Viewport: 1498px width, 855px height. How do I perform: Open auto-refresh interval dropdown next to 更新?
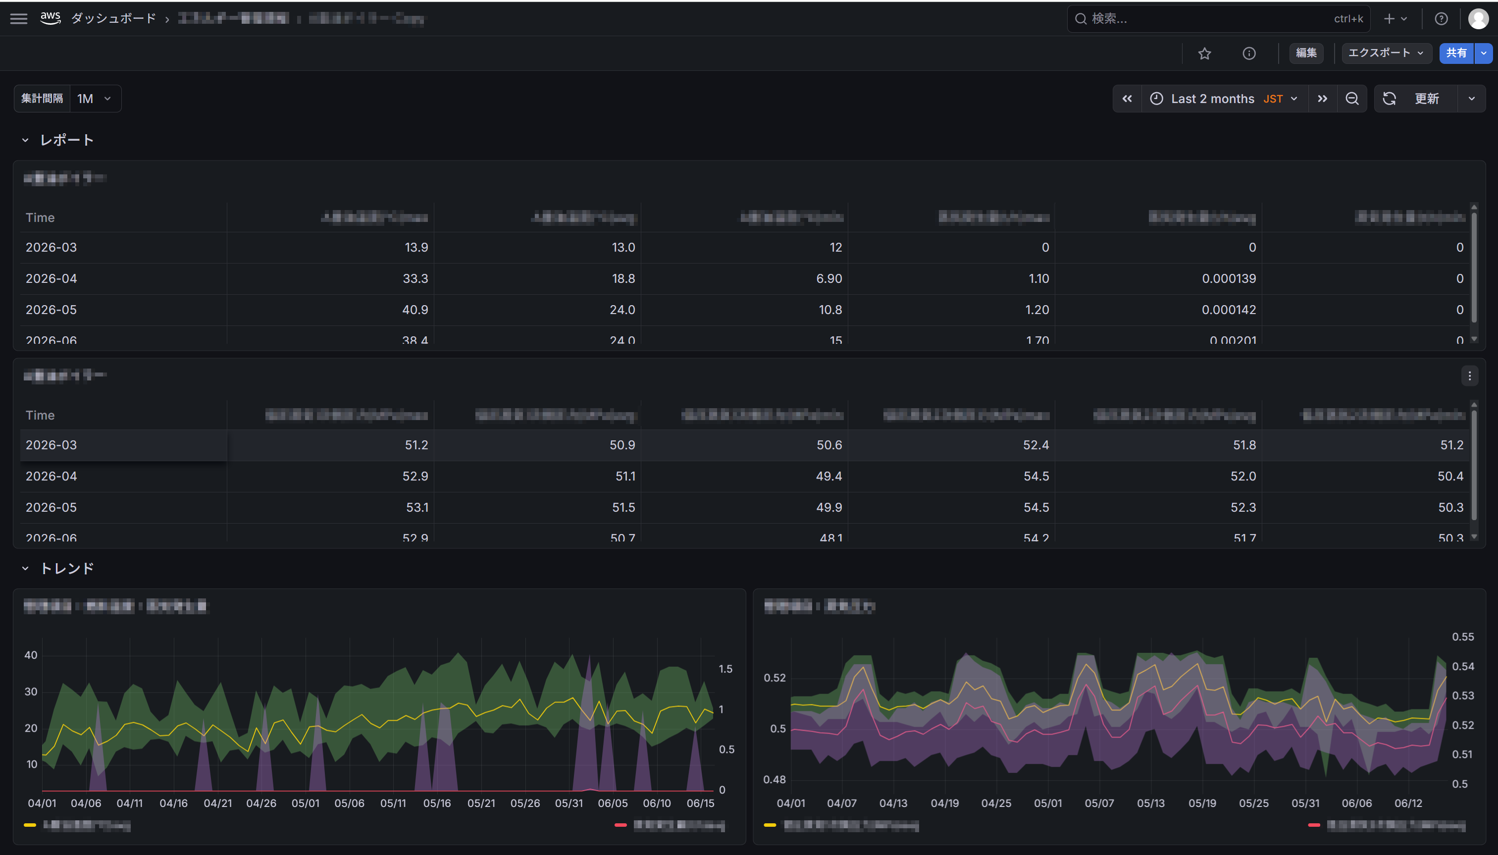click(x=1472, y=99)
